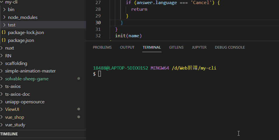Click the MINGW64 text in terminal
The width and height of the screenshot is (279, 140).
pyautogui.click(x=160, y=68)
